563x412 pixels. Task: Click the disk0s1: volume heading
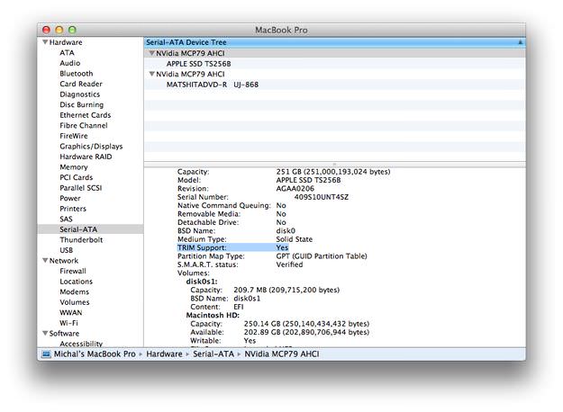click(x=202, y=282)
